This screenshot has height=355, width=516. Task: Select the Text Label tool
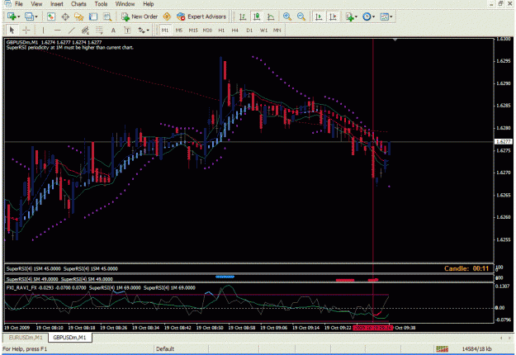pyautogui.click(x=127, y=31)
